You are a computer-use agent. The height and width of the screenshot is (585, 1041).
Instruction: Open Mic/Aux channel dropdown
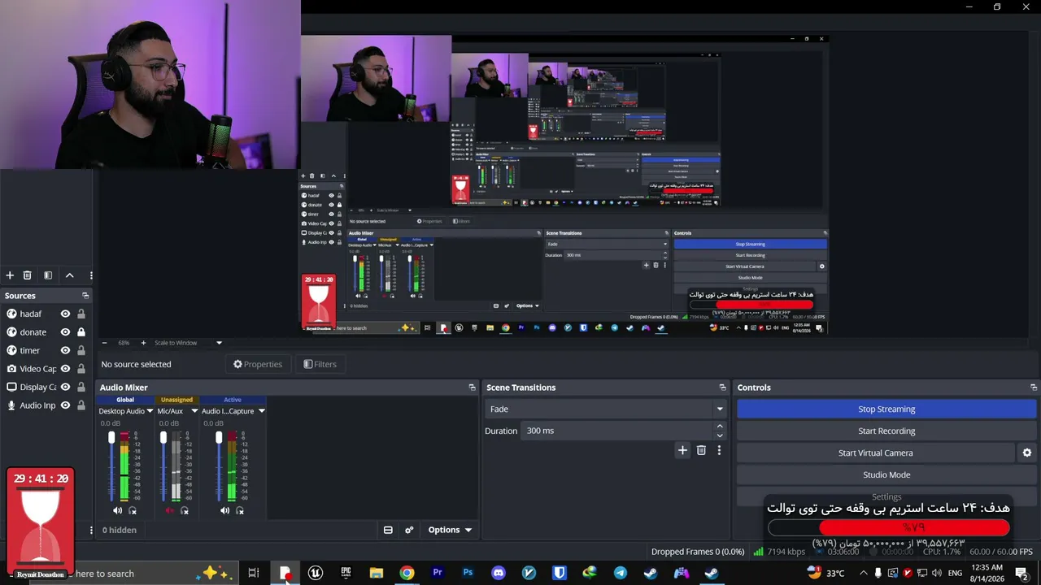(194, 411)
